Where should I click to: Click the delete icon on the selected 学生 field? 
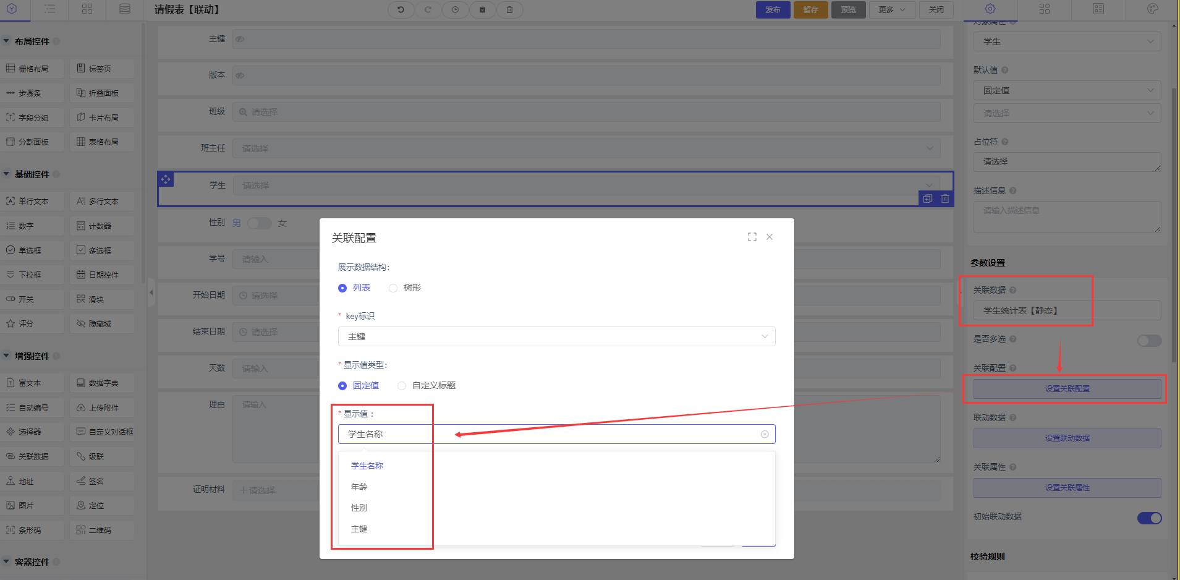[945, 198]
